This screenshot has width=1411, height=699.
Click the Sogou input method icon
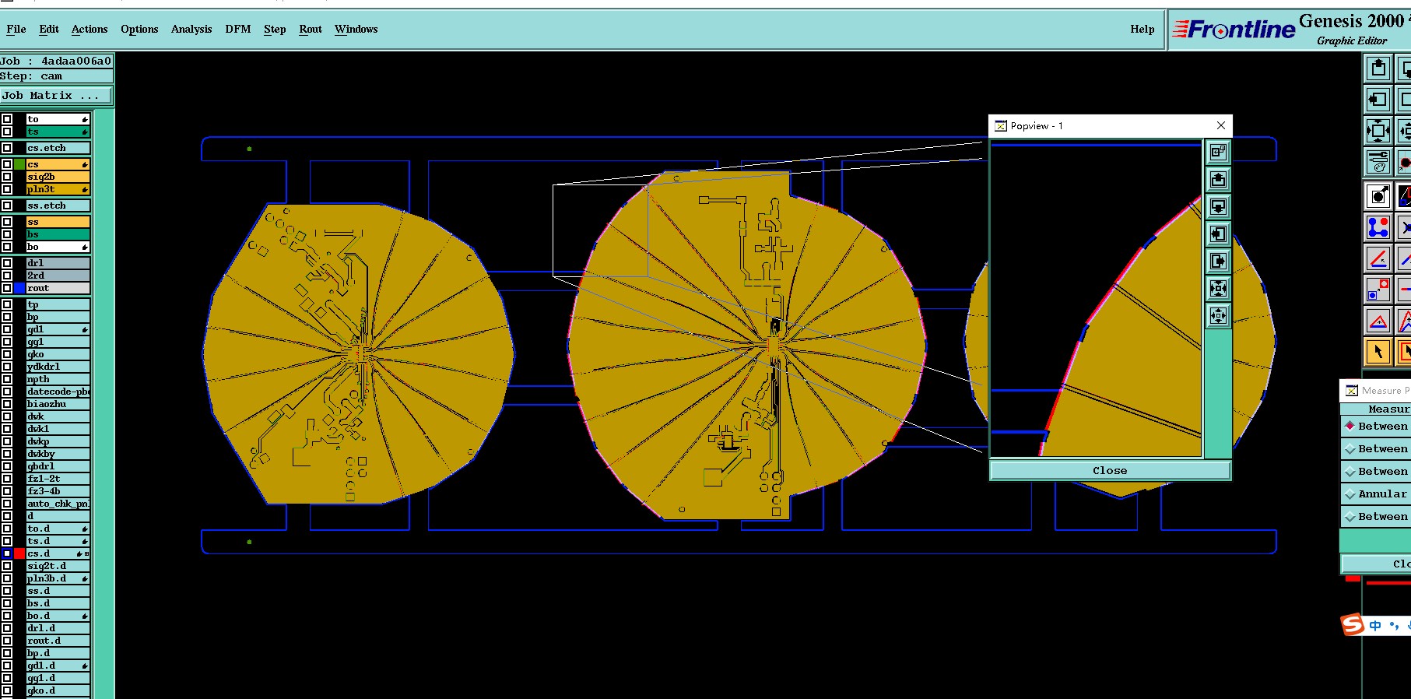pyautogui.click(x=1353, y=624)
